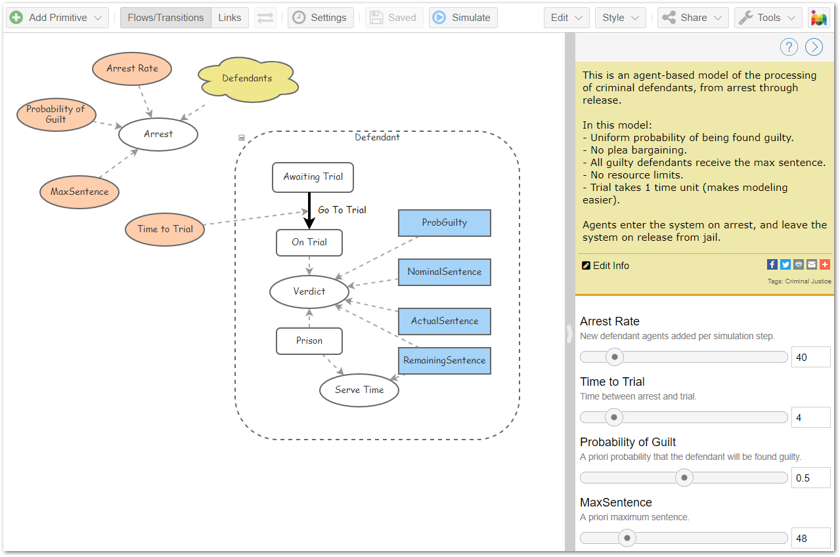The image size is (840, 557).
Task: Click the Simulate play icon
Action: pos(439,18)
